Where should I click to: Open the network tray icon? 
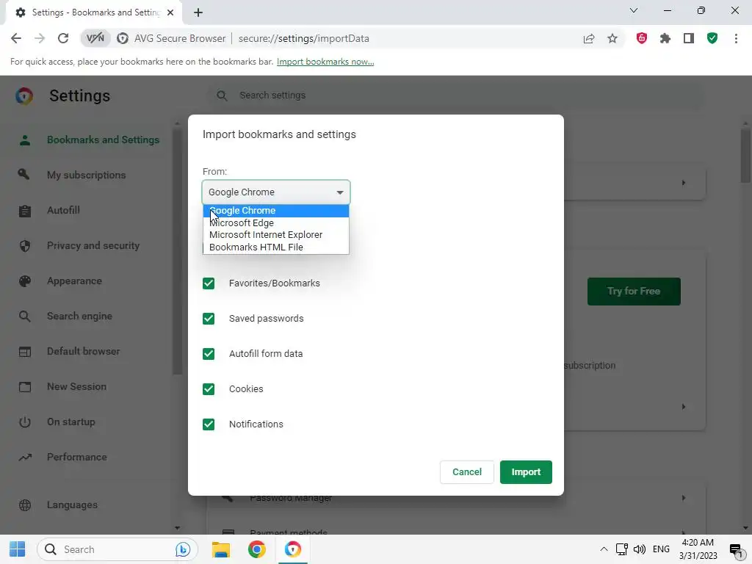621,549
